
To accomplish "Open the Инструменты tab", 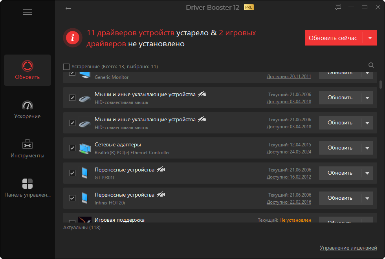I will pos(27,149).
